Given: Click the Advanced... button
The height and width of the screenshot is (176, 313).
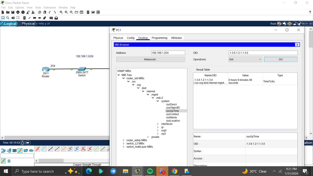Looking at the screenshot, I should click(151, 59).
